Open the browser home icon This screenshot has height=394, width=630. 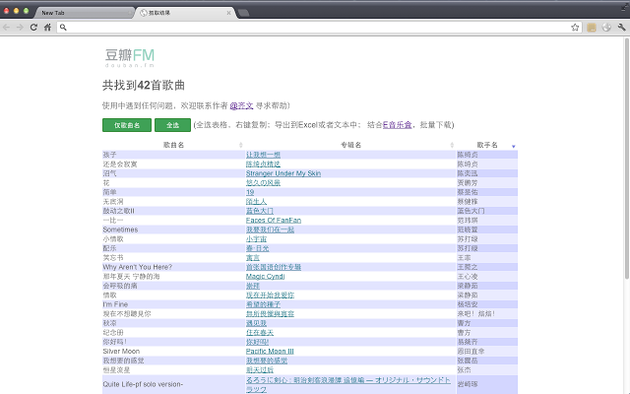click(48, 27)
